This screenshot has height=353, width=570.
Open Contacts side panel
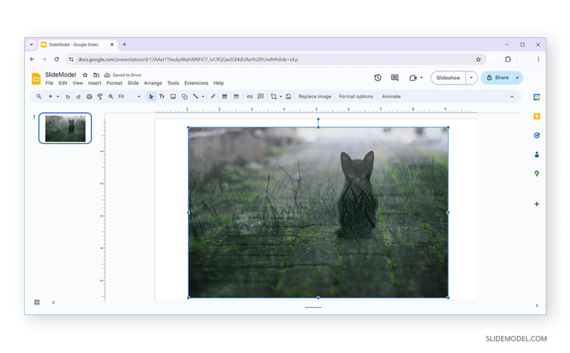tap(537, 155)
